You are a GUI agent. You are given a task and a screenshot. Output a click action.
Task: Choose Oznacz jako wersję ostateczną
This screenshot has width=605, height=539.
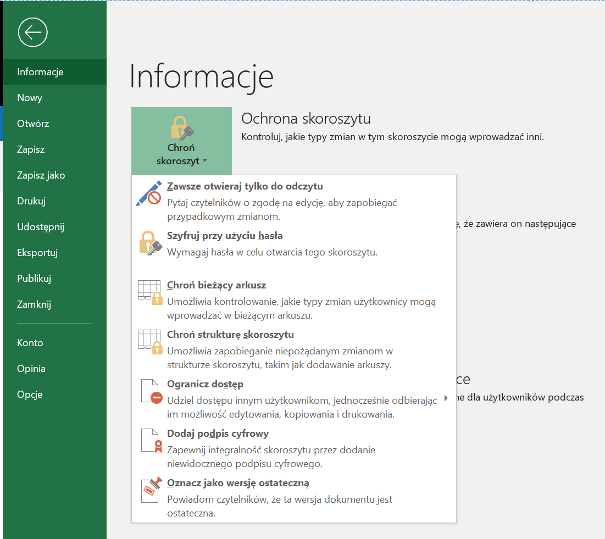point(238,483)
